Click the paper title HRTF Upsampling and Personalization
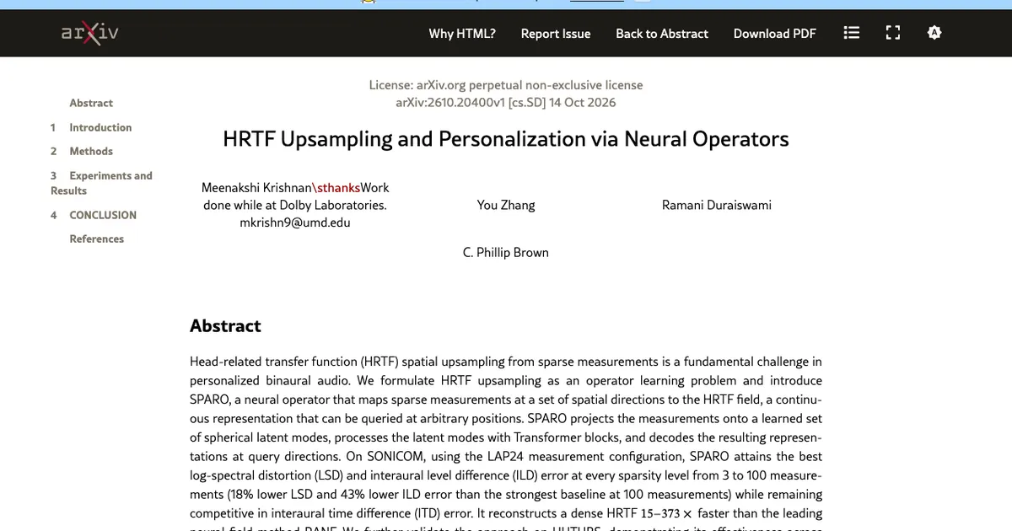 click(506, 139)
